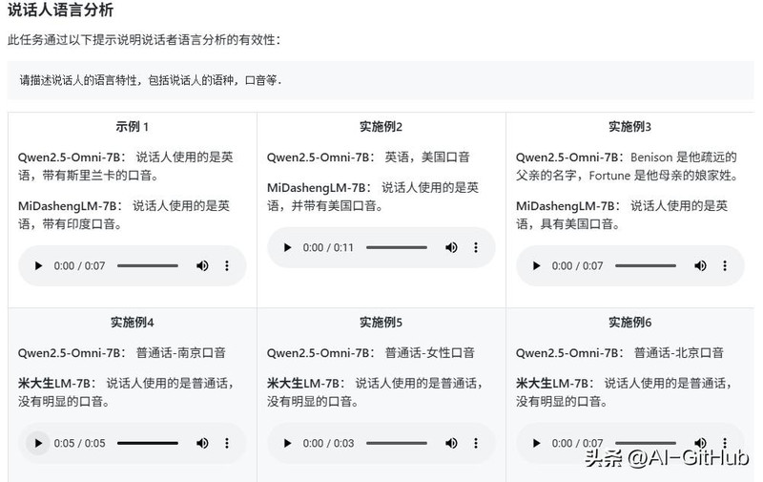Open more options on 实施例3 audio player
The height and width of the screenshot is (482, 763).
725,266
